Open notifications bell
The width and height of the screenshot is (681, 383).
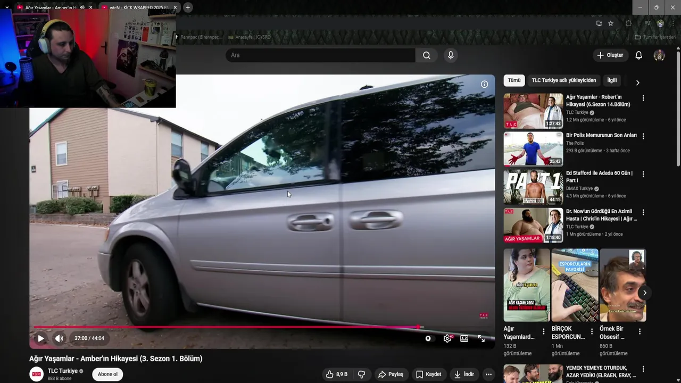(x=639, y=55)
